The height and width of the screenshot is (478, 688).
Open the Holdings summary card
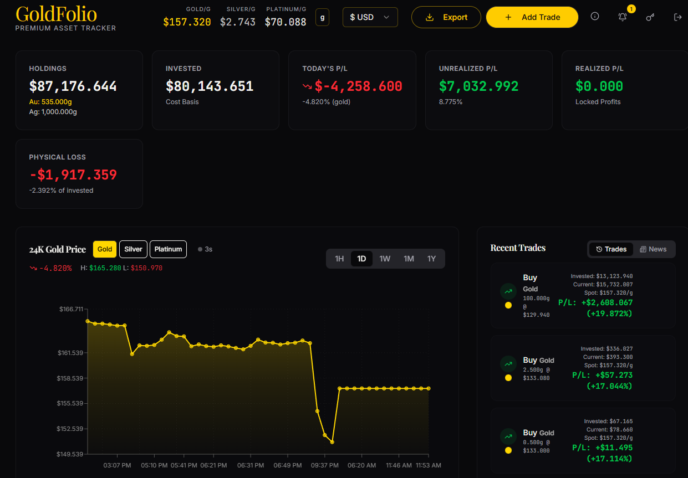(x=79, y=90)
